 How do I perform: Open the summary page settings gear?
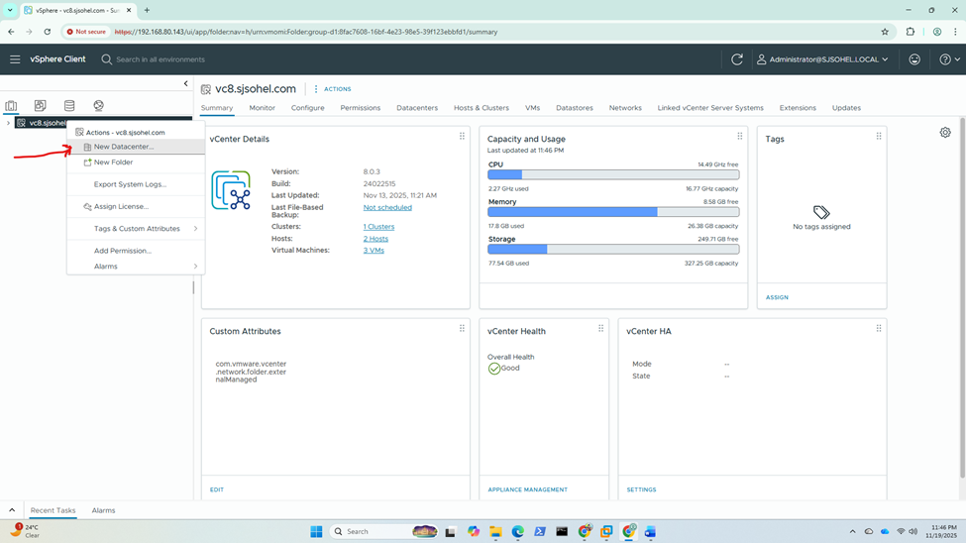tap(945, 133)
